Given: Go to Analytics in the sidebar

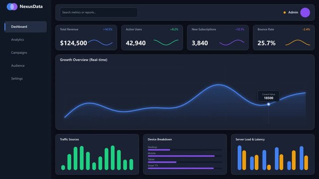Looking at the screenshot, I should click(17, 40).
